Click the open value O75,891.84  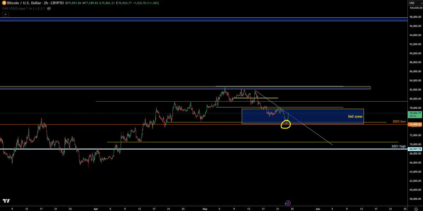73,3
